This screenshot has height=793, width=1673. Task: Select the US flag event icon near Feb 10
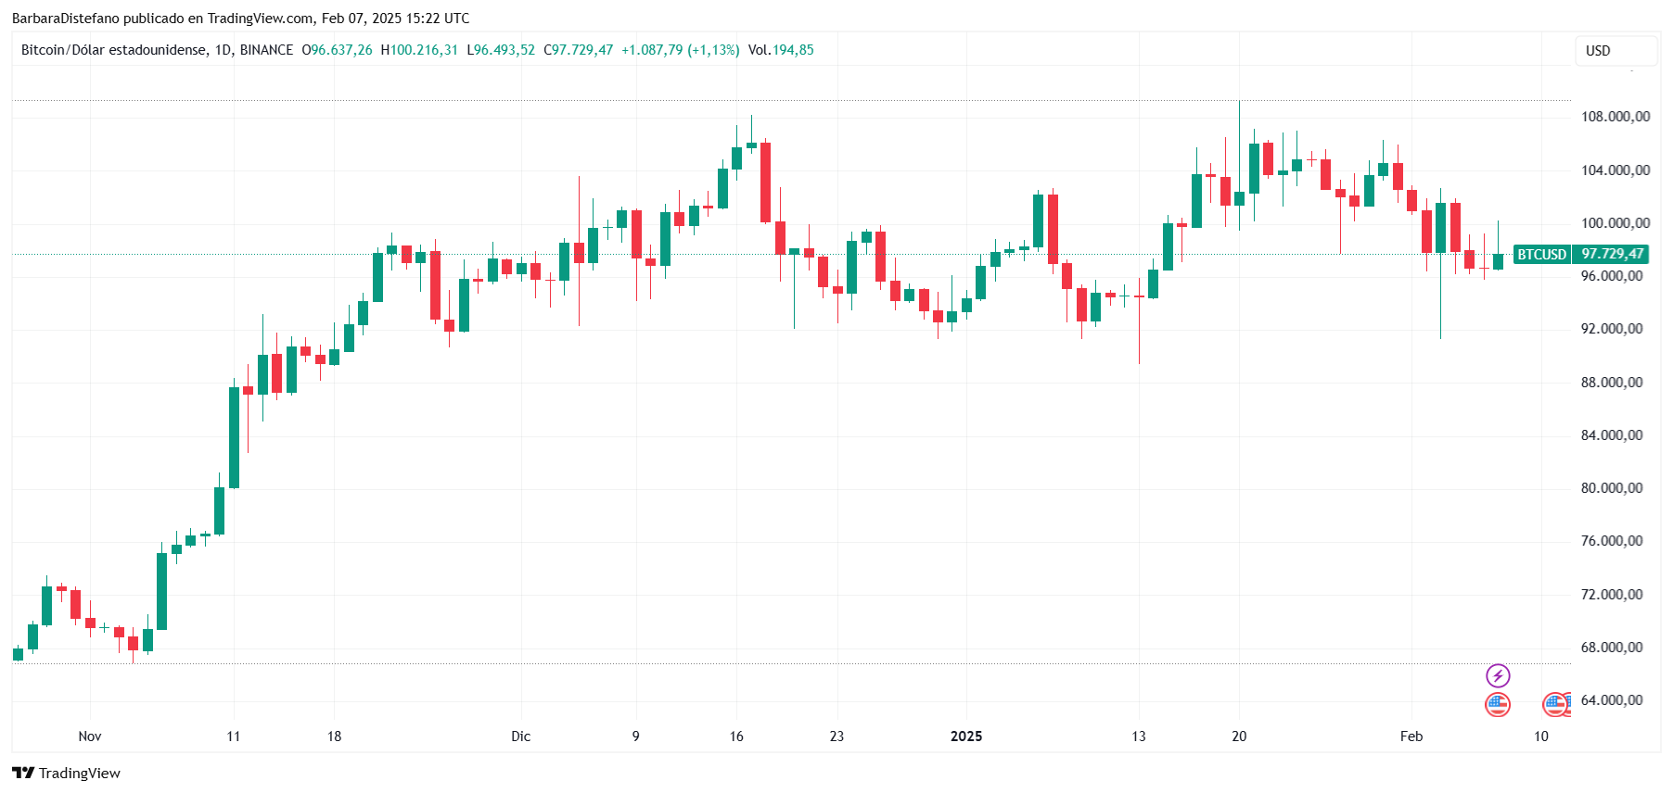[x=1555, y=705]
